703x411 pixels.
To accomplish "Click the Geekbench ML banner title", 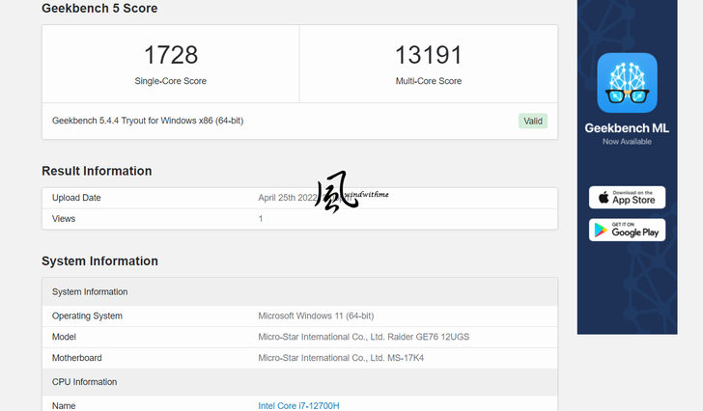I will tap(627, 128).
